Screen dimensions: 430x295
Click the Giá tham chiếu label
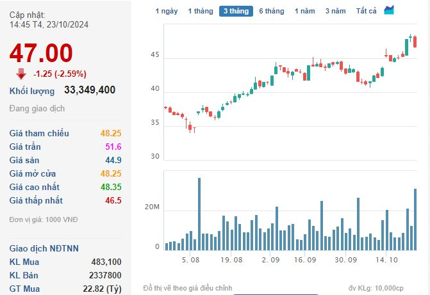(x=39, y=133)
